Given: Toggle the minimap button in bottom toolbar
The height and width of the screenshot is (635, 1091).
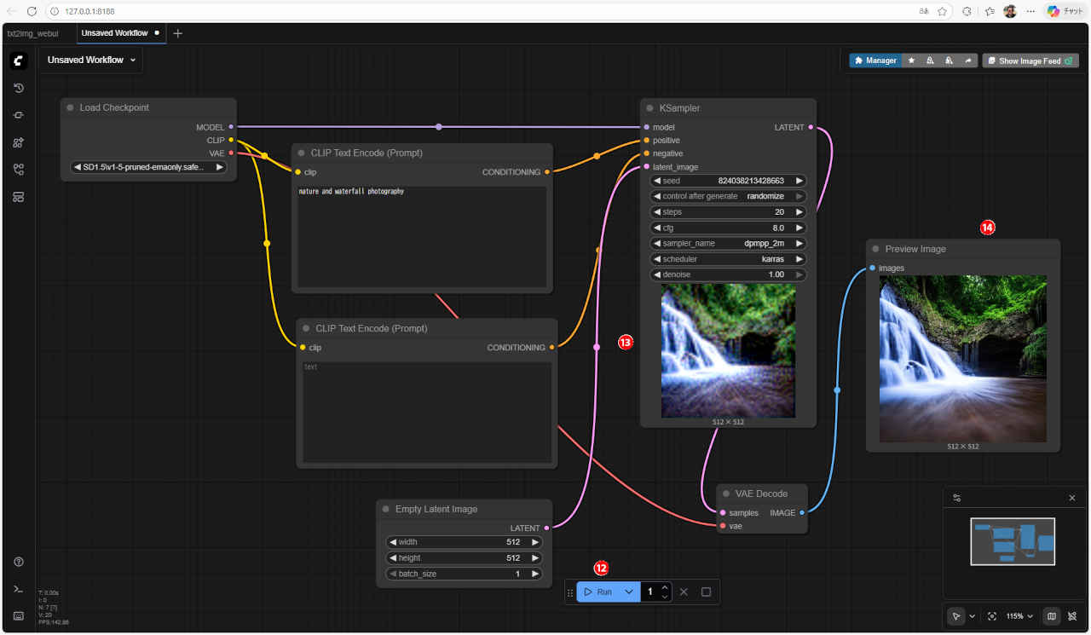Looking at the screenshot, I should coord(1052,616).
